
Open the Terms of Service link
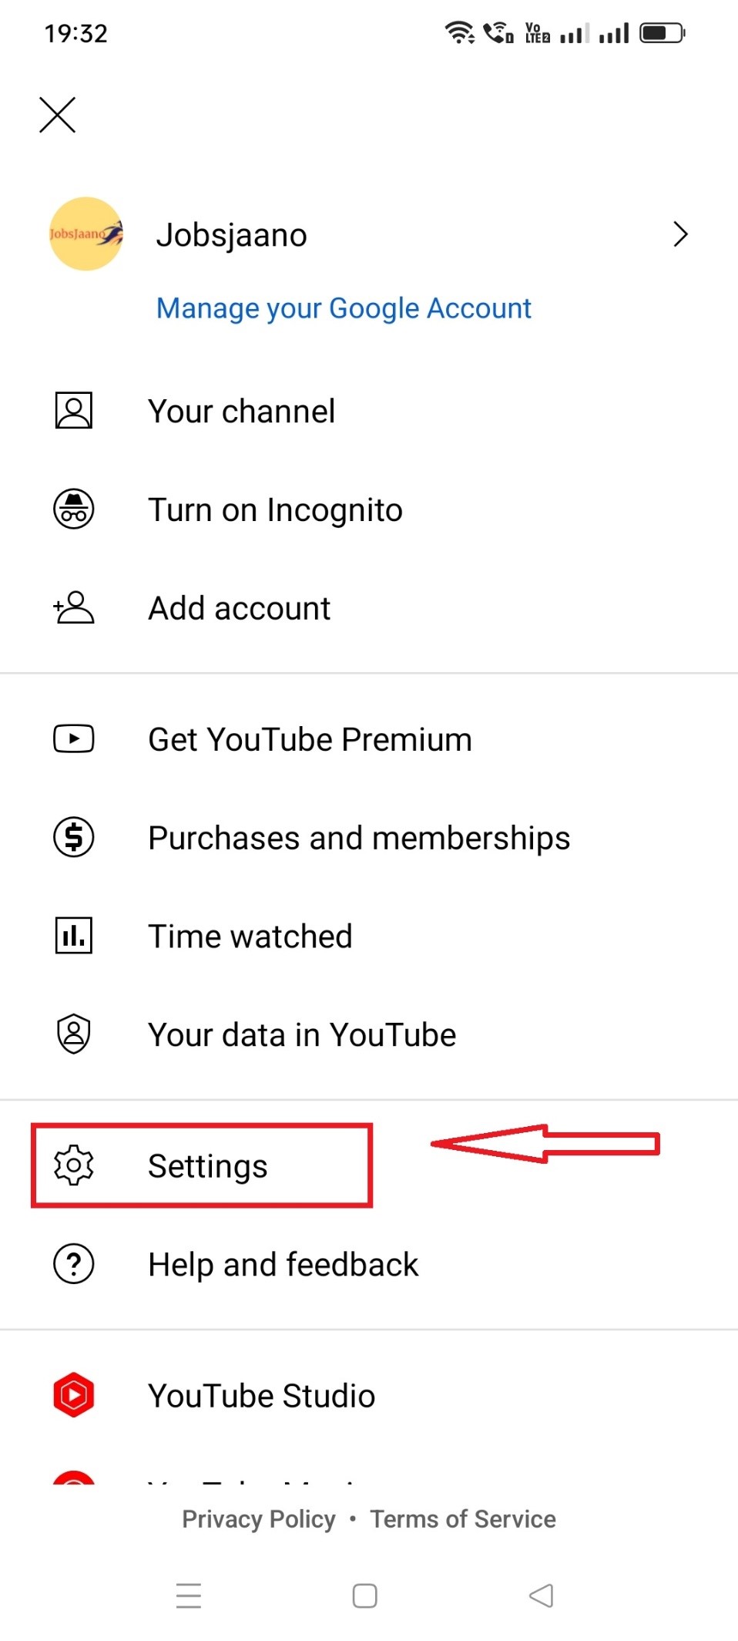[x=463, y=1519]
